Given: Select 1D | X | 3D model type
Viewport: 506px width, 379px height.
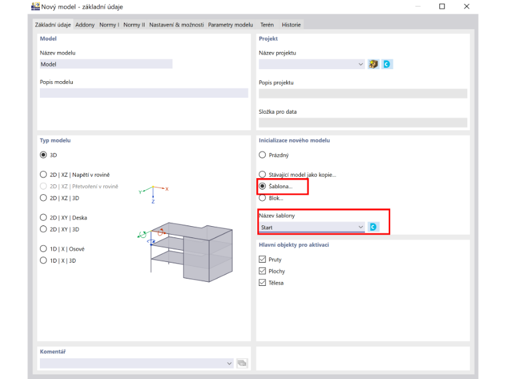Looking at the screenshot, I should 43,261.
